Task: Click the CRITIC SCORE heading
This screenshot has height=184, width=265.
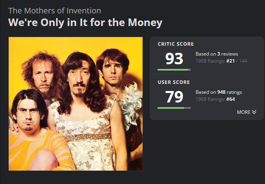Action: (176, 44)
